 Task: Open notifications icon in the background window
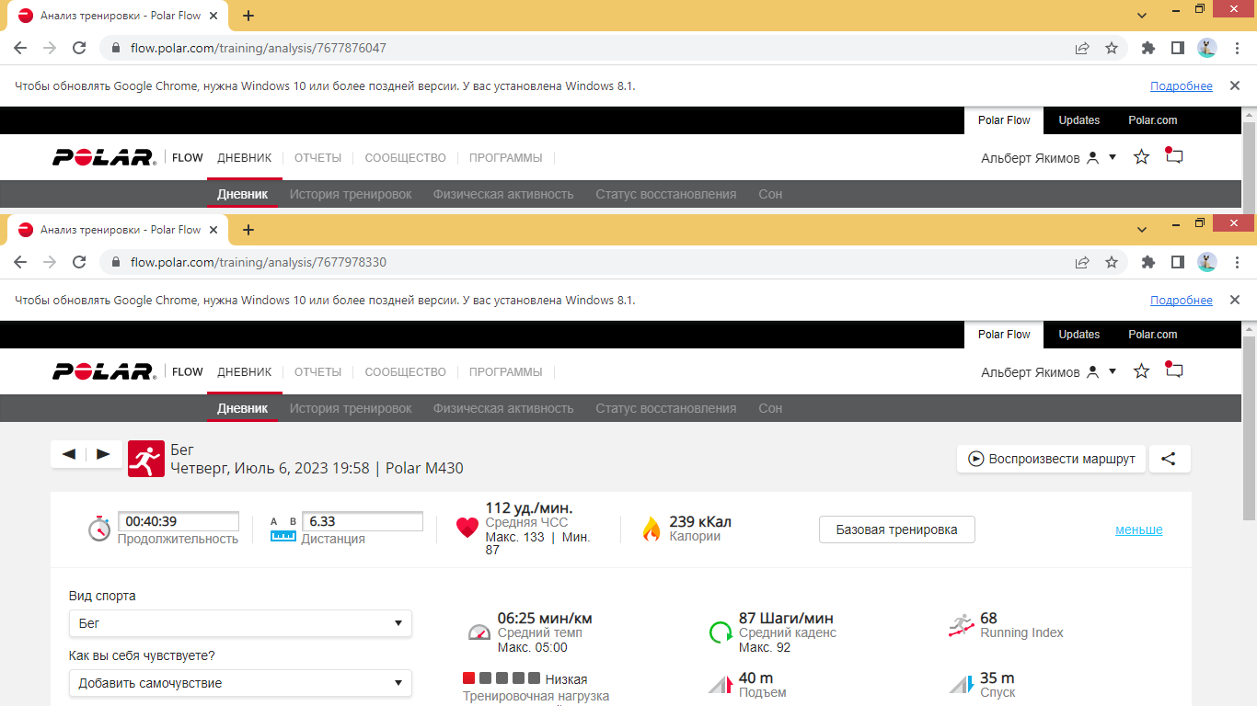click(1173, 156)
